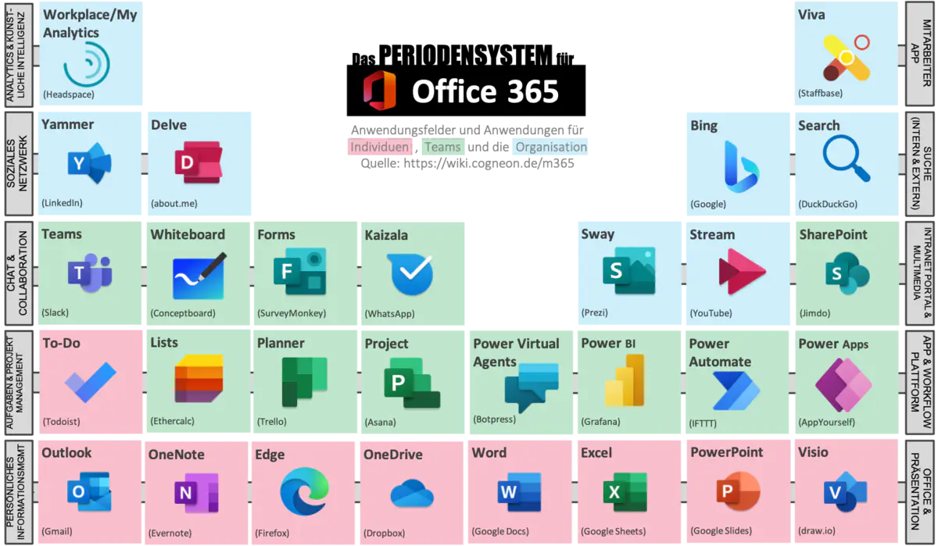Click the App & Workflow Plattform side label

coord(920,382)
